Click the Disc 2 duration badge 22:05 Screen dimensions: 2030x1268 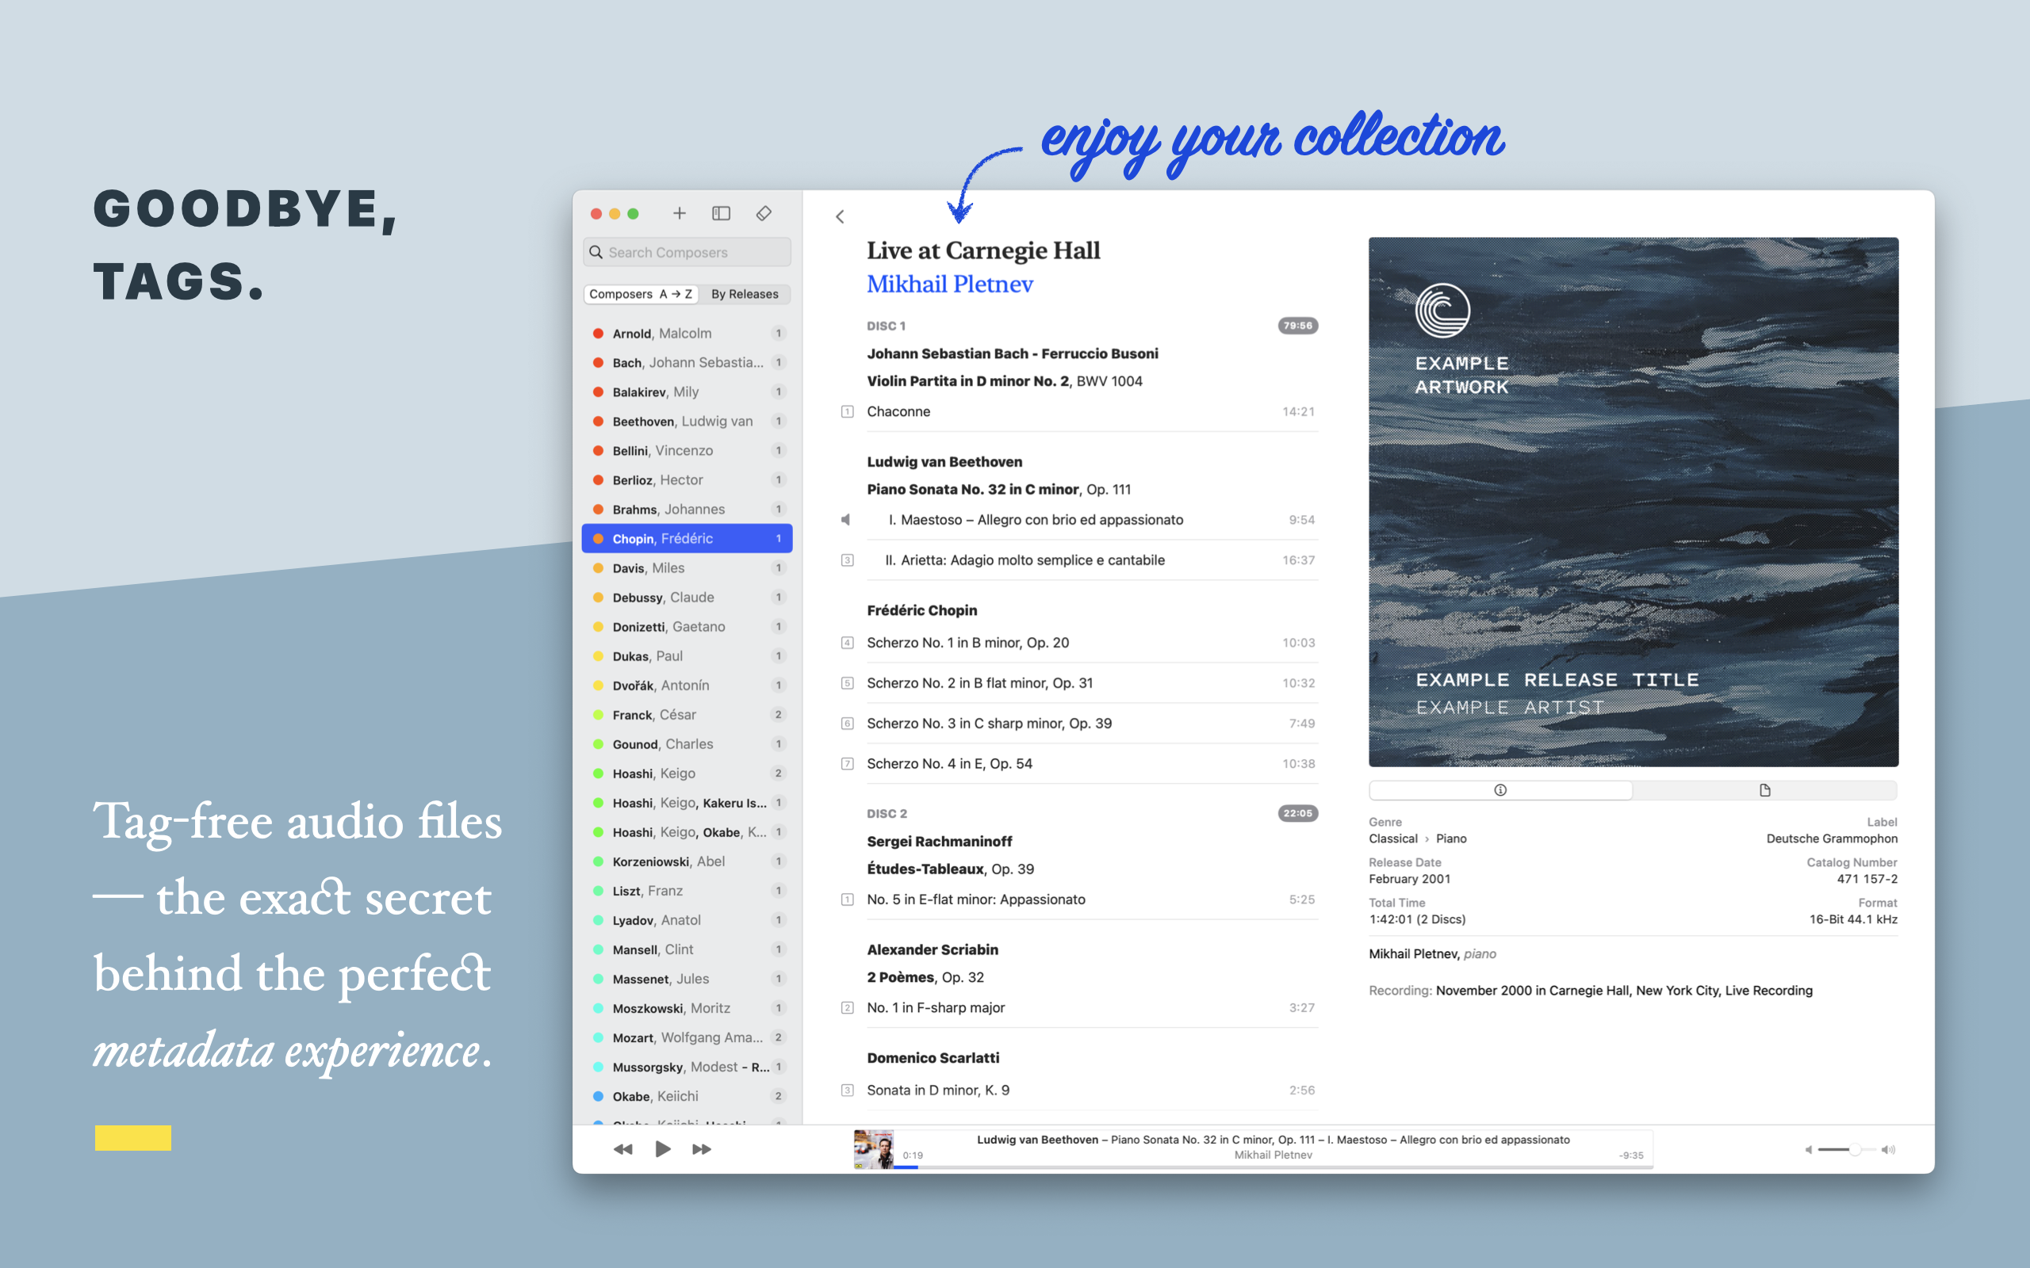click(x=1297, y=813)
